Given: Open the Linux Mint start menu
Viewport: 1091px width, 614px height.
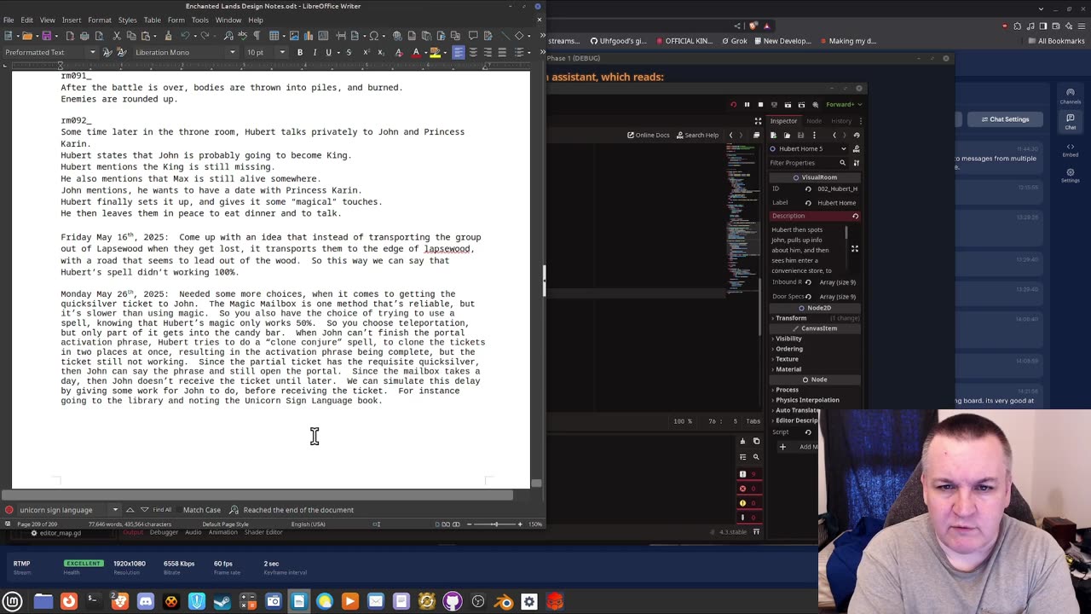Looking at the screenshot, I should click(x=13, y=601).
